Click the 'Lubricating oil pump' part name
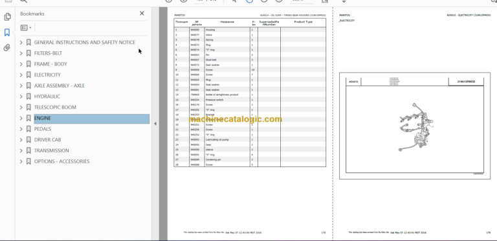 (x=217, y=139)
